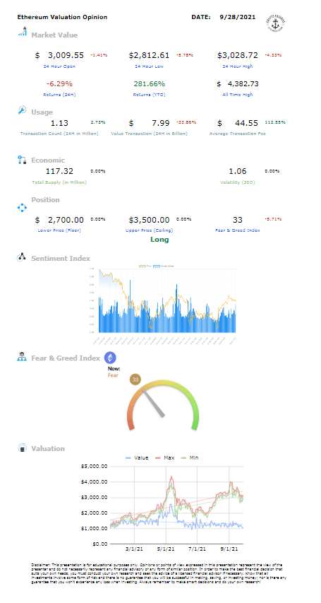321x603 pixels.
Task: Click the Market Value bar chart icon
Action: [23, 32]
